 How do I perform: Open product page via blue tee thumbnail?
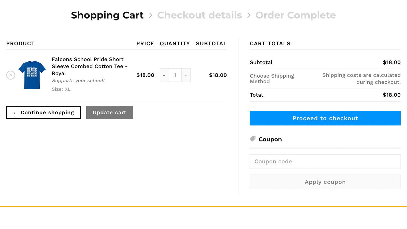point(32,75)
